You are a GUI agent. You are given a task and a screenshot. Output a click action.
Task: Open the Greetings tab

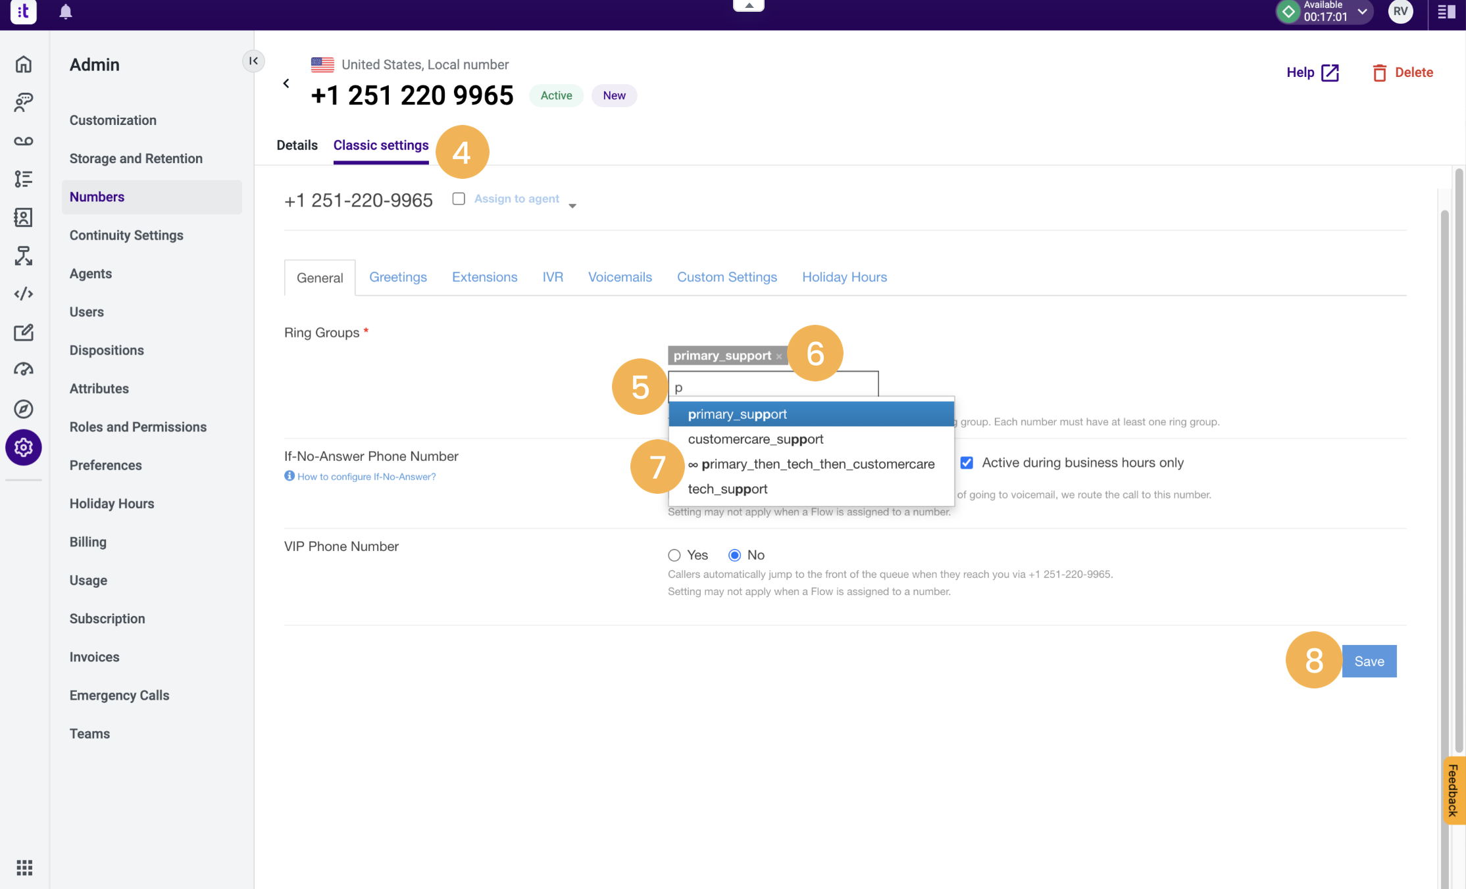(x=397, y=277)
